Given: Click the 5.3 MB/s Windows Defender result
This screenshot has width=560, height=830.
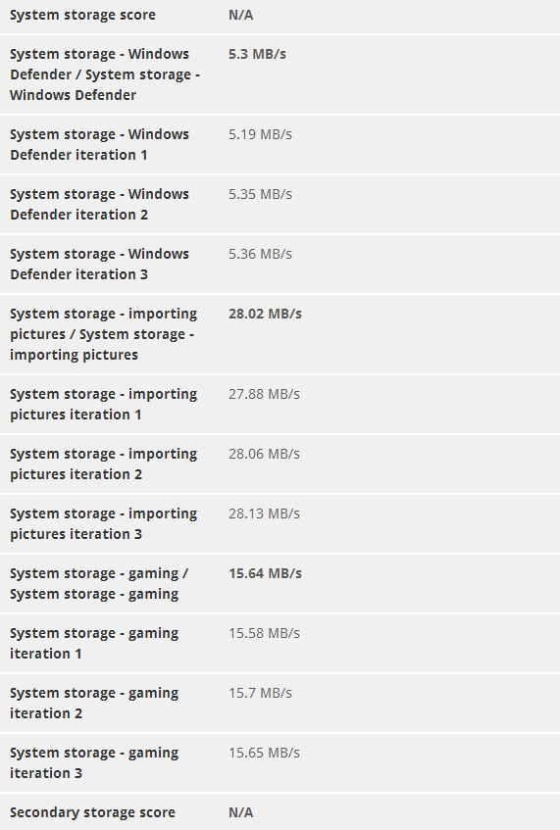Looking at the screenshot, I should [257, 54].
